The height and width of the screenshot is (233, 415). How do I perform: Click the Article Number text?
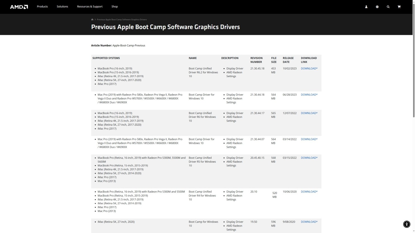118,46
